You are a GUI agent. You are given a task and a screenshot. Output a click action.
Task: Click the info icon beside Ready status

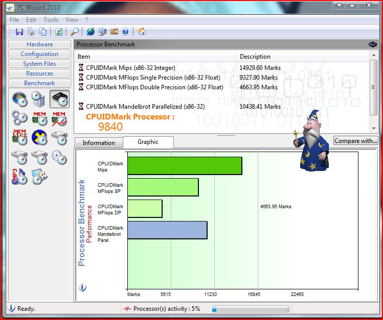11,308
